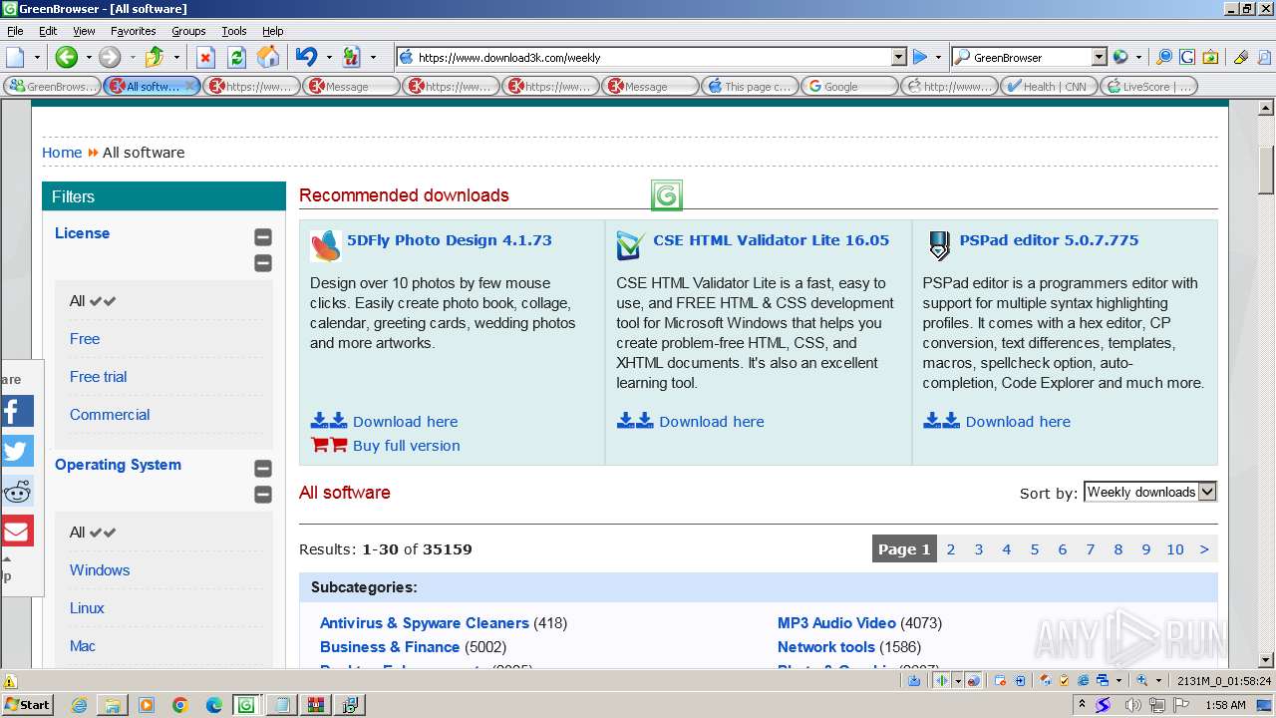Screen dimensions: 1276x718
Task: Click status bar zoom magnifier icon
Action: [1142, 680]
